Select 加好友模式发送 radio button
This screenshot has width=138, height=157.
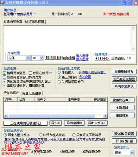point(41,135)
